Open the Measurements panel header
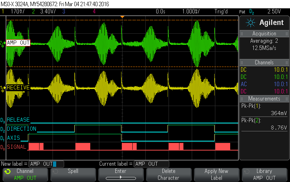Image resolution: width=290 pixels, height=182 pixels. click(264, 99)
